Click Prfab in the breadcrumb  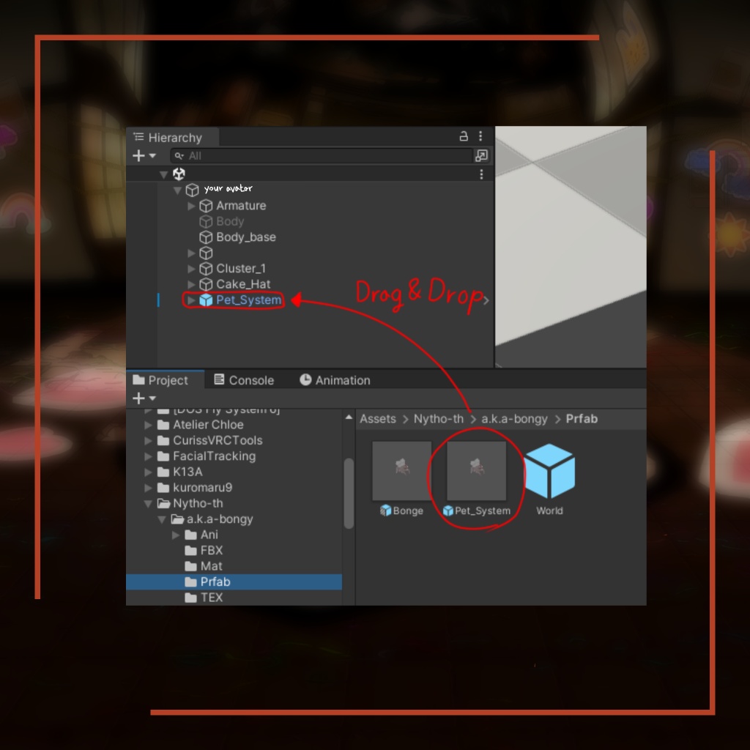(582, 419)
